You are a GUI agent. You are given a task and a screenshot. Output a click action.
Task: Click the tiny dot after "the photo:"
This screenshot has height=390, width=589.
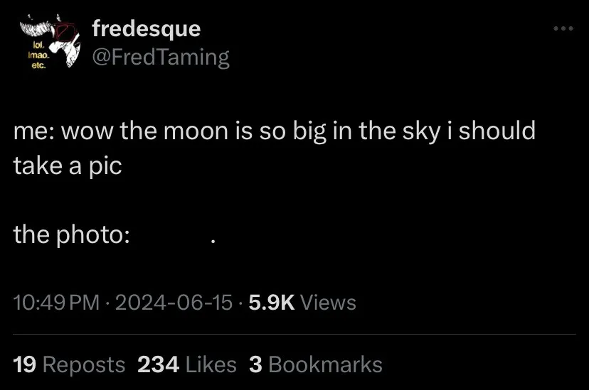(213, 242)
